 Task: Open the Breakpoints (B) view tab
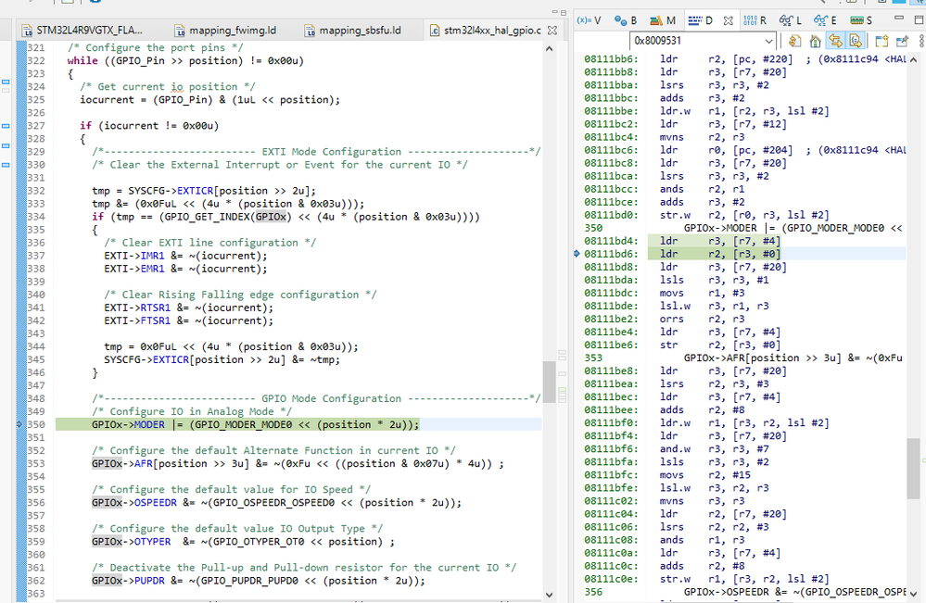coord(626,20)
